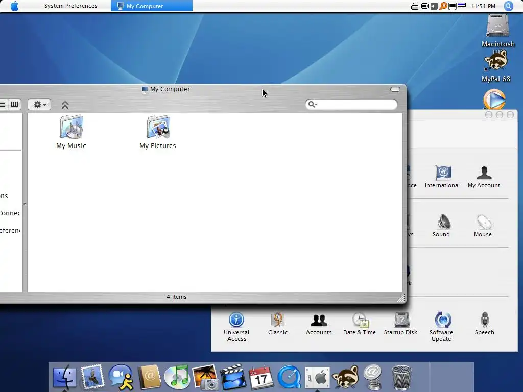Viewport: 523px width, 392px height.
Task: Open the gear Action dropdown menu
Action: 39,104
